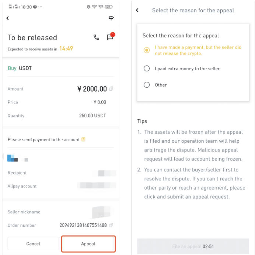
Task: Tap the Appeal button
Action: (88, 244)
